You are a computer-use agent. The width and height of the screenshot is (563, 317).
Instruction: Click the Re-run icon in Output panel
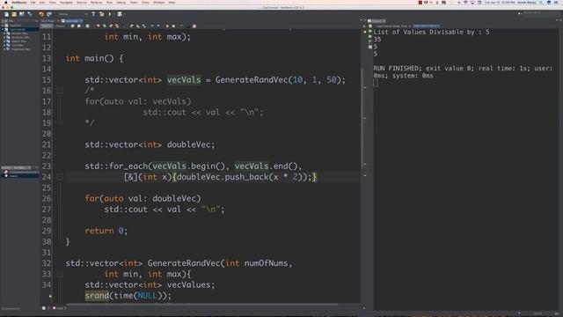coord(370,32)
